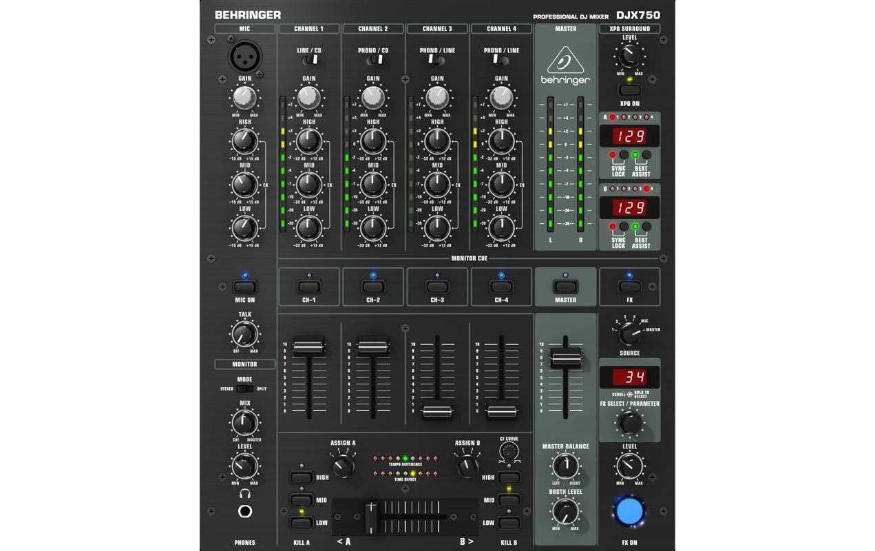
Task: Click the Channel 2 MID knob
Action: pyautogui.click(x=373, y=185)
